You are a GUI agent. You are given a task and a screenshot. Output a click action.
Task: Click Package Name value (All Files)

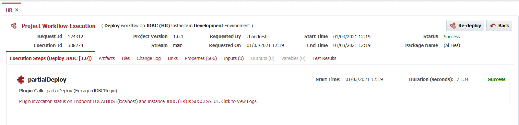pos(452,45)
